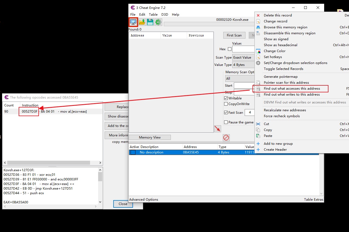Uncheck the Writable checkbox
This screenshot has width=349, height=232.
click(x=226, y=98)
